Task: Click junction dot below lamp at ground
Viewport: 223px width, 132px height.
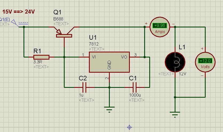Action: coord(175,97)
